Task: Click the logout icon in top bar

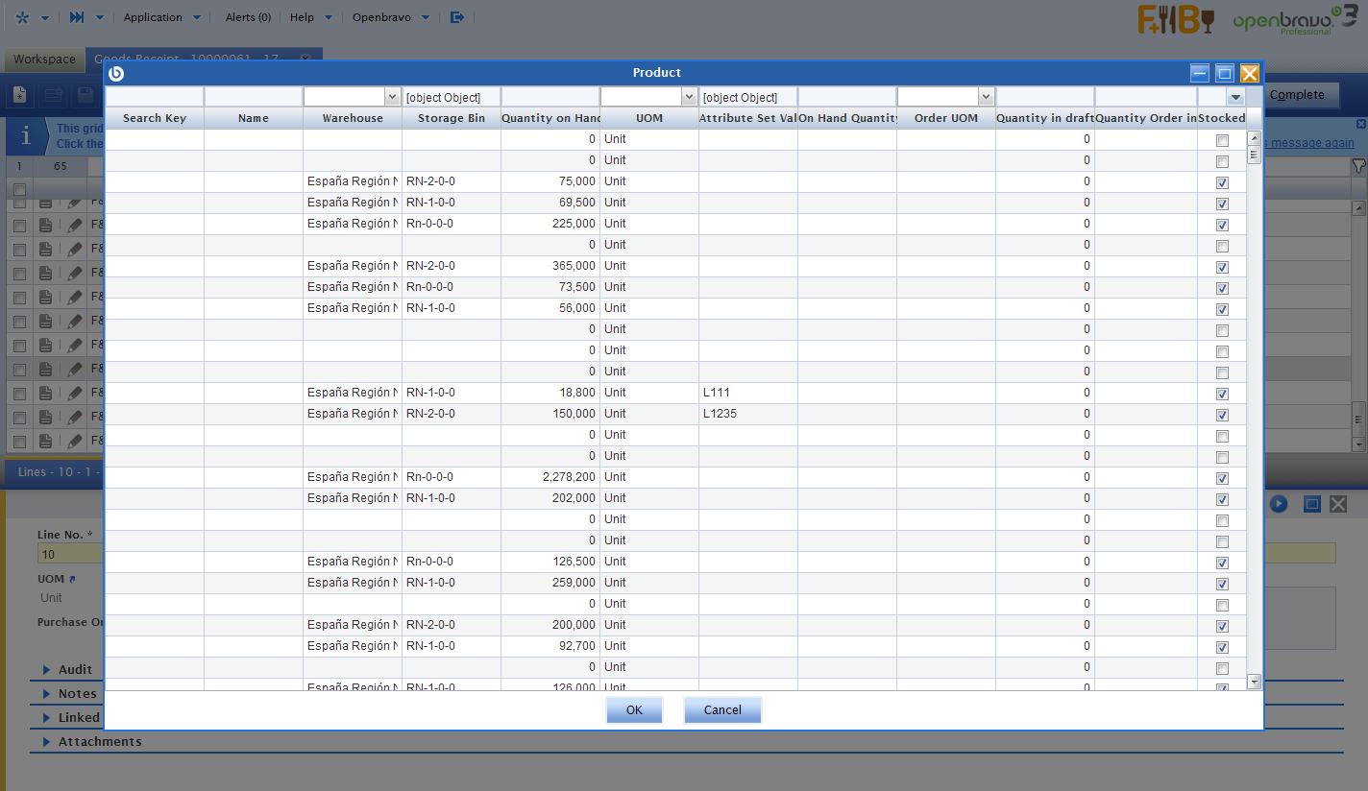Action: click(x=457, y=17)
